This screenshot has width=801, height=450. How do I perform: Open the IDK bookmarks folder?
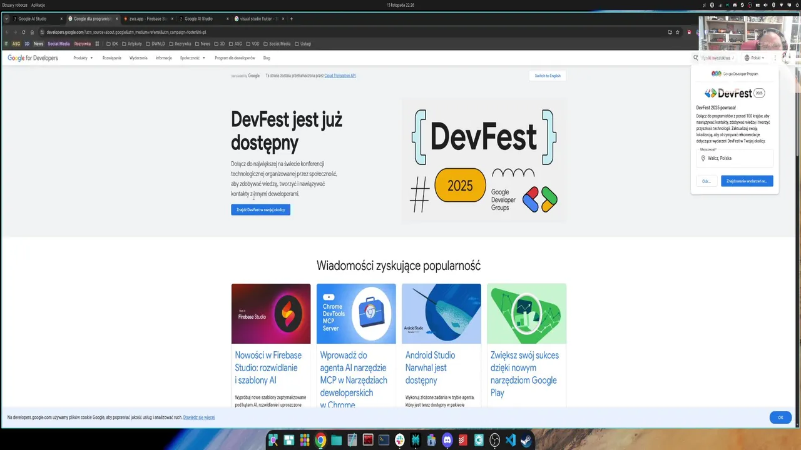[x=113, y=44]
